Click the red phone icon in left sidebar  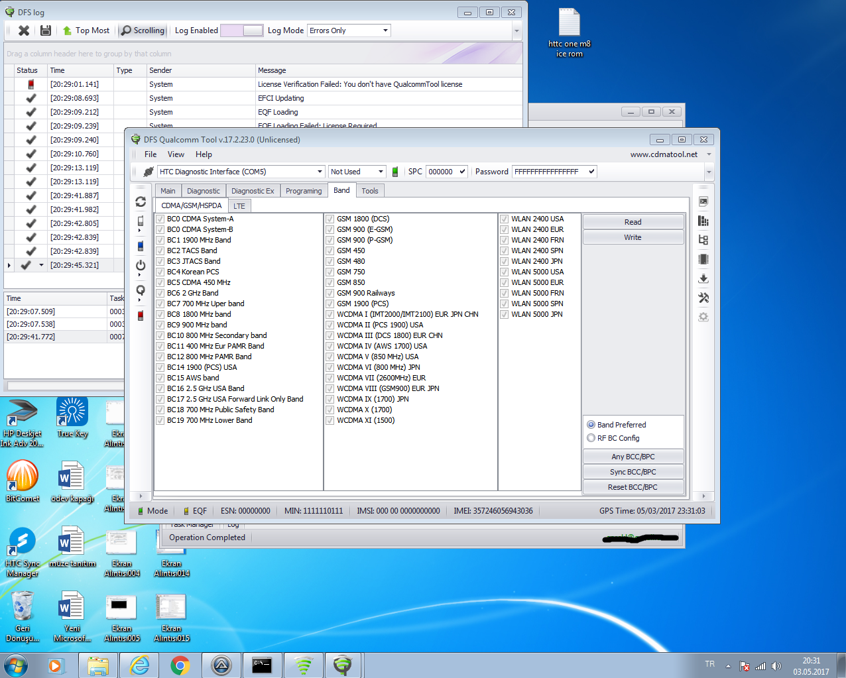[x=141, y=316]
